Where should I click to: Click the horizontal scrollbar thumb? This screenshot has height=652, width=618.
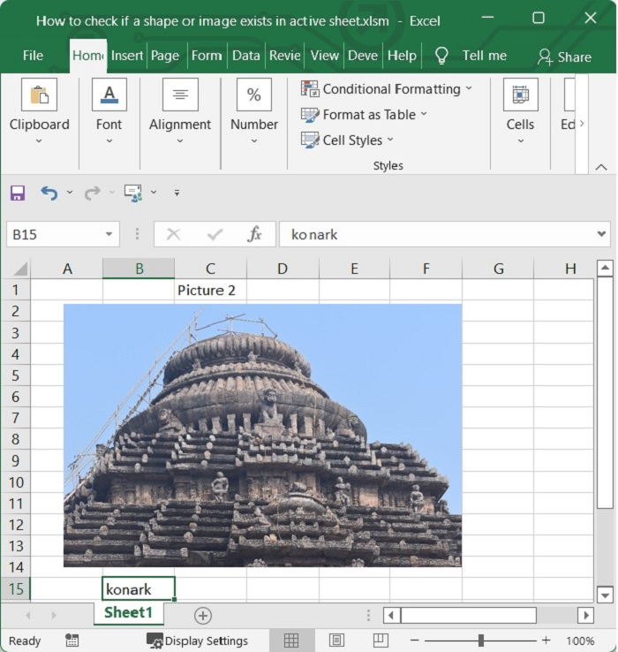coord(469,615)
